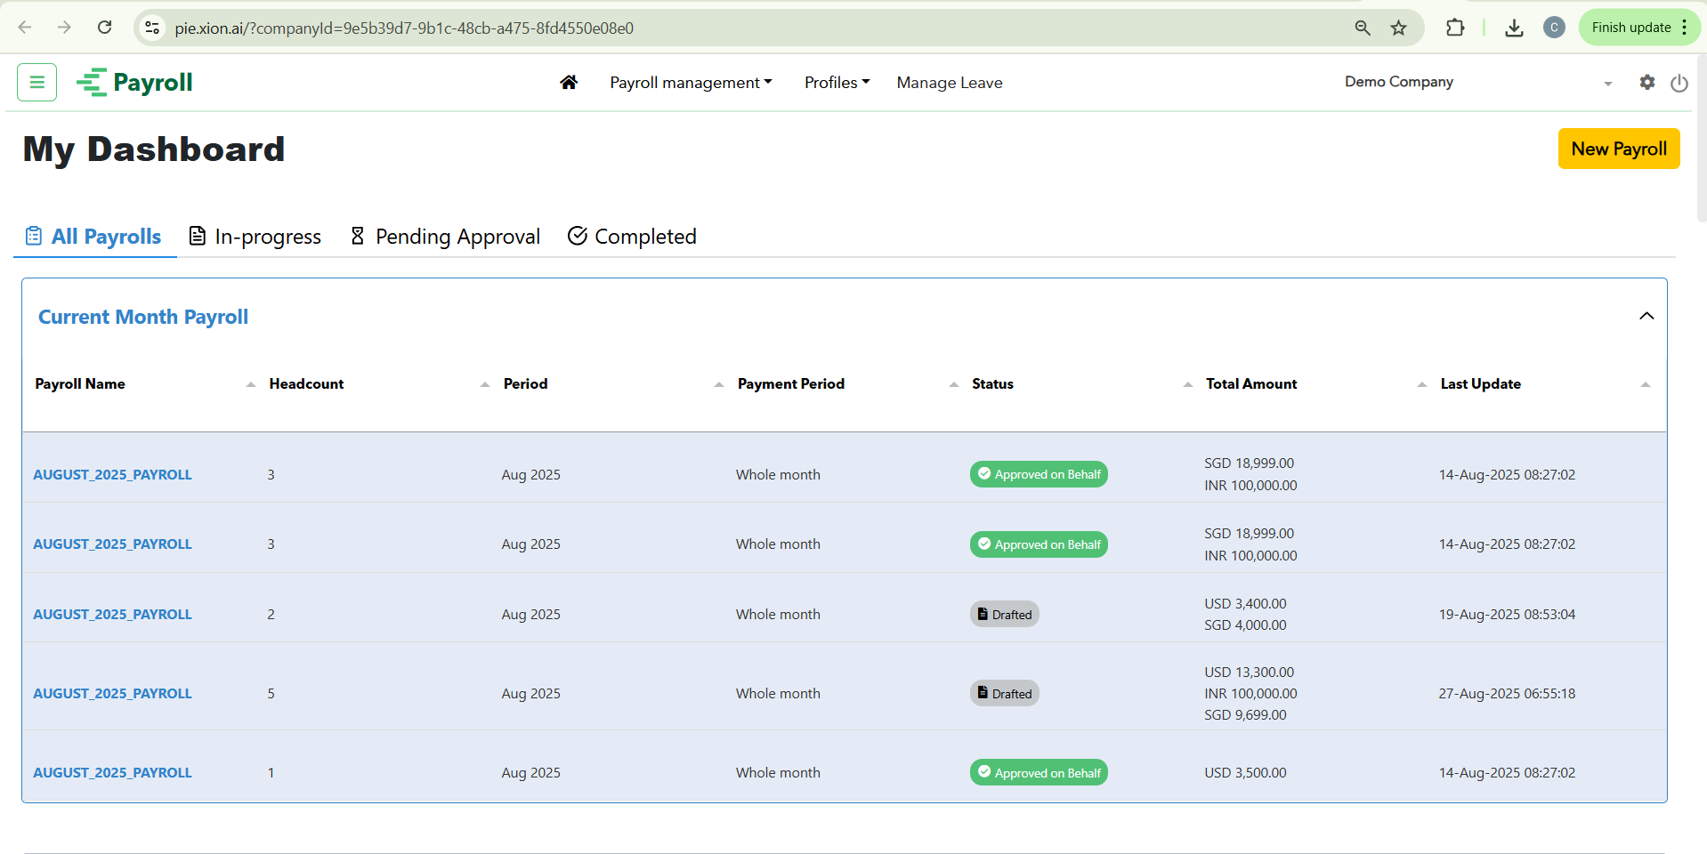Open browser downloads icon
The height and width of the screenshot is (854, 1707).
pyautogui.click(x=1514, y=28)
